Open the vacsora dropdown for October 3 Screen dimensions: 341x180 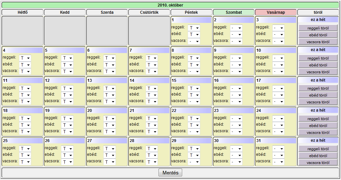(x=278, y=41)
